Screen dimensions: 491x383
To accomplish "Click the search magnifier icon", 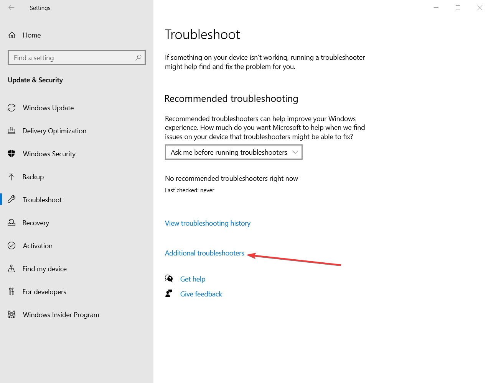I will tap(138, 57).
